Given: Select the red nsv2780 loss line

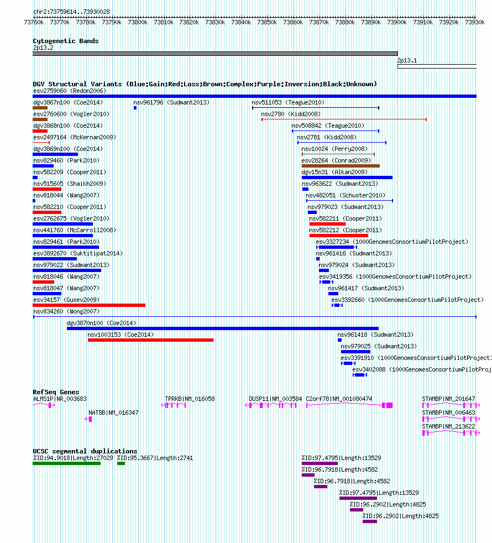Looking at the screenshot, I should click(x=344, y=119).
